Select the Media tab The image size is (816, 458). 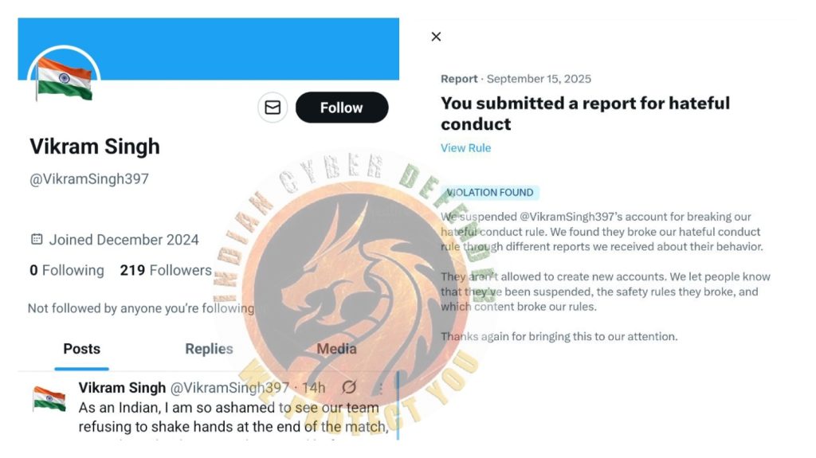point(336,349)
